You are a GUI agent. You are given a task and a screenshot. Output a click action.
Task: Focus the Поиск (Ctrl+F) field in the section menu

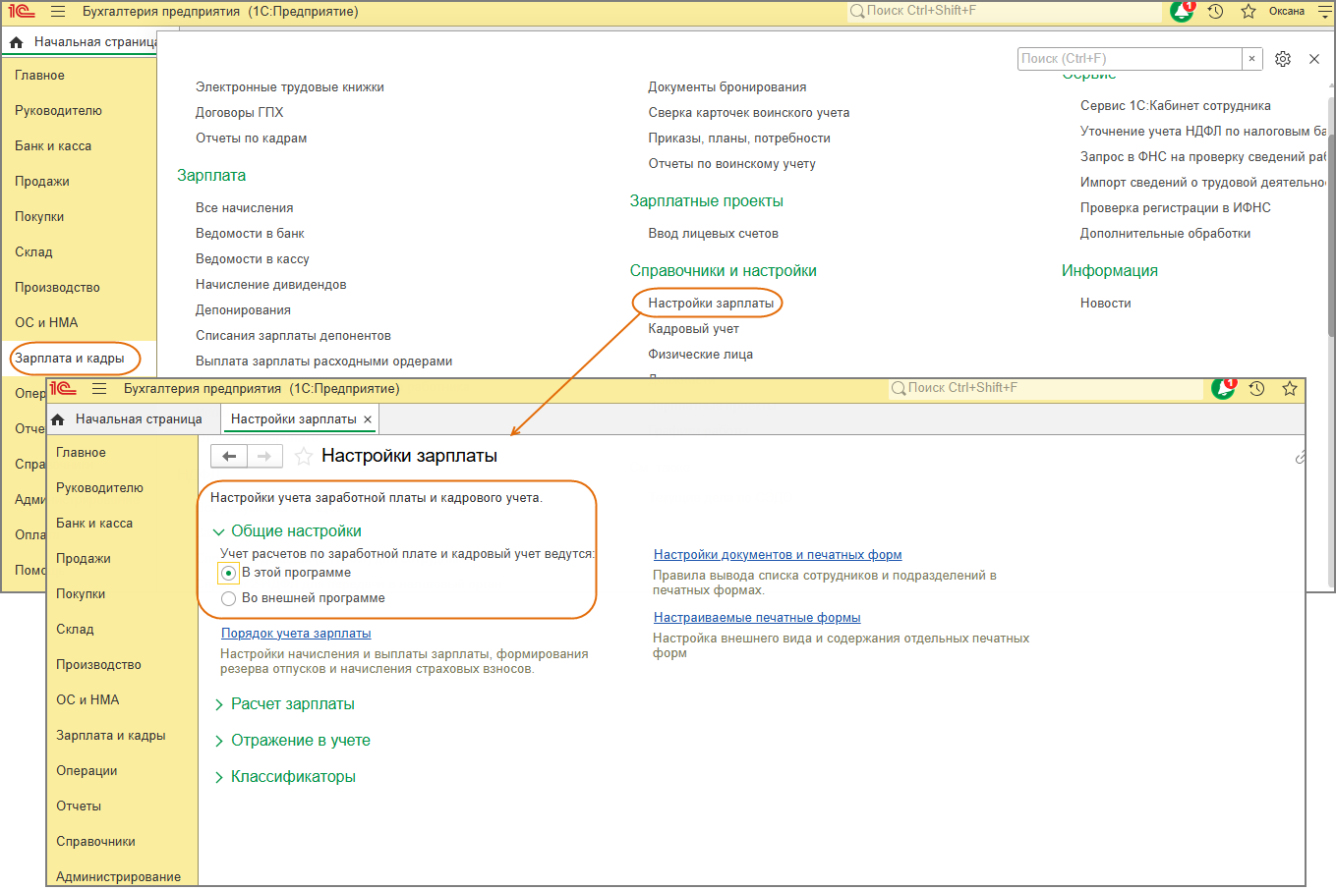[x=1130, y=59]
